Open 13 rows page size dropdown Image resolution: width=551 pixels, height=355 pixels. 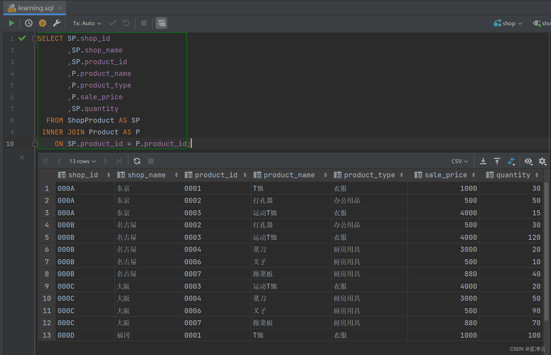click(82, 161)
